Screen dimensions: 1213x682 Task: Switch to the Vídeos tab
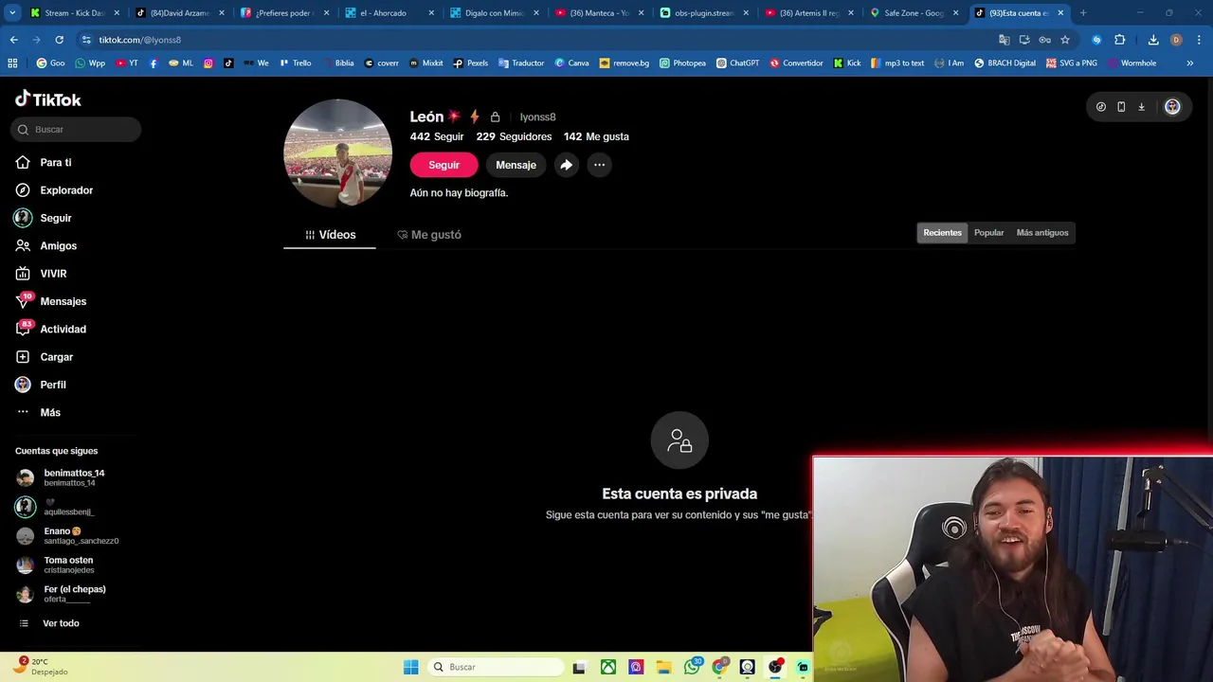tap(330, 235)
